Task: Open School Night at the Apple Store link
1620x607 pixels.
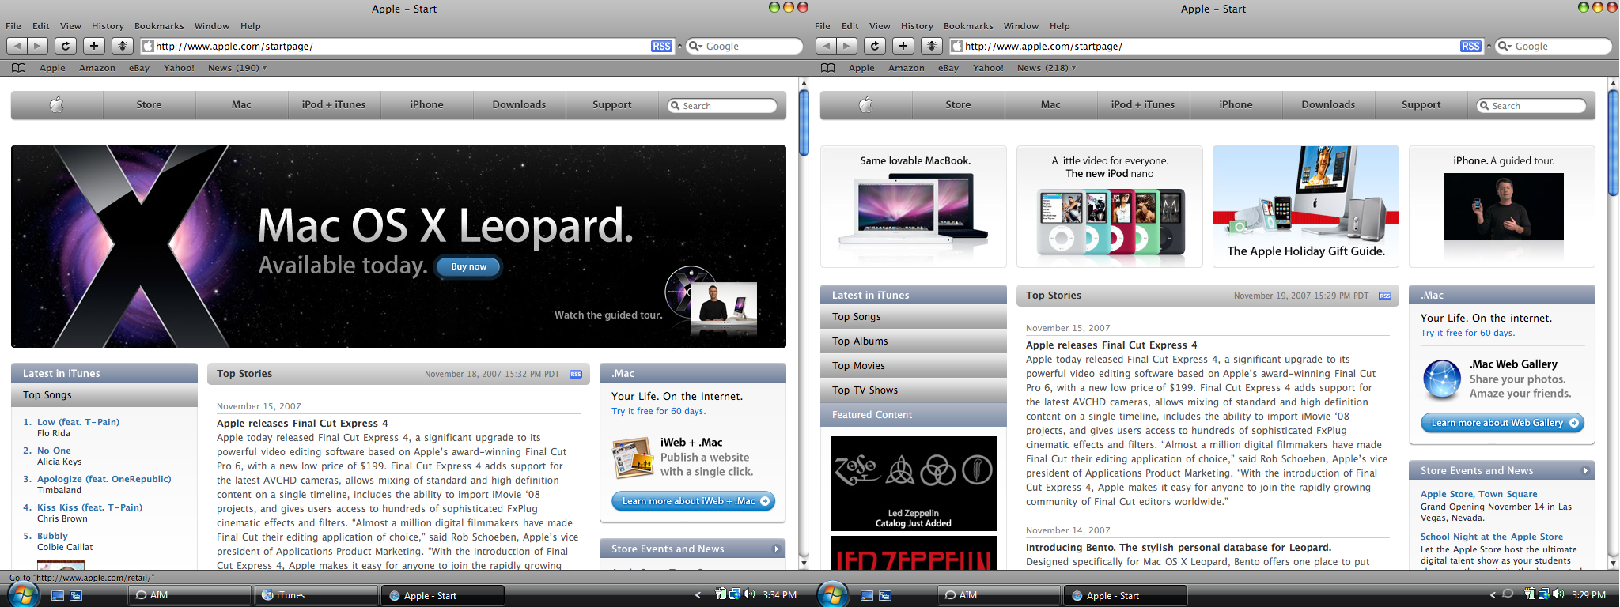Action: click(1492, 537)
